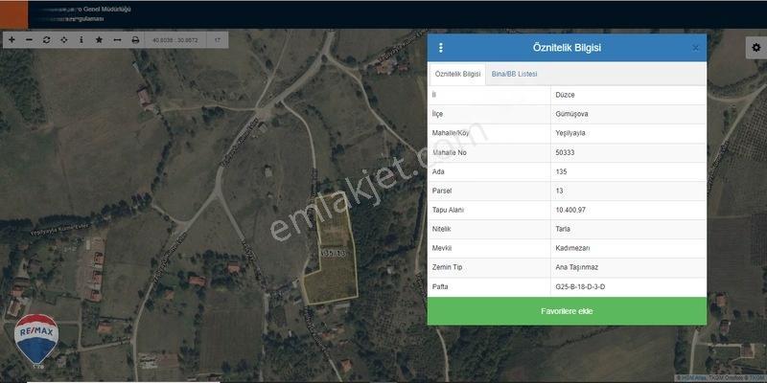Click the coordinates display in toolbar
This screenshot has width=767, height=383.
click(175, 40)
